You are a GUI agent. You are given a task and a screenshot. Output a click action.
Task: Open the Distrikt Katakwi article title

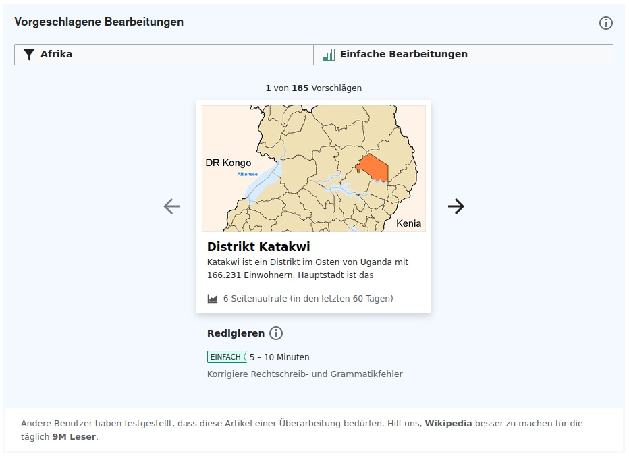tap(258, 247)
